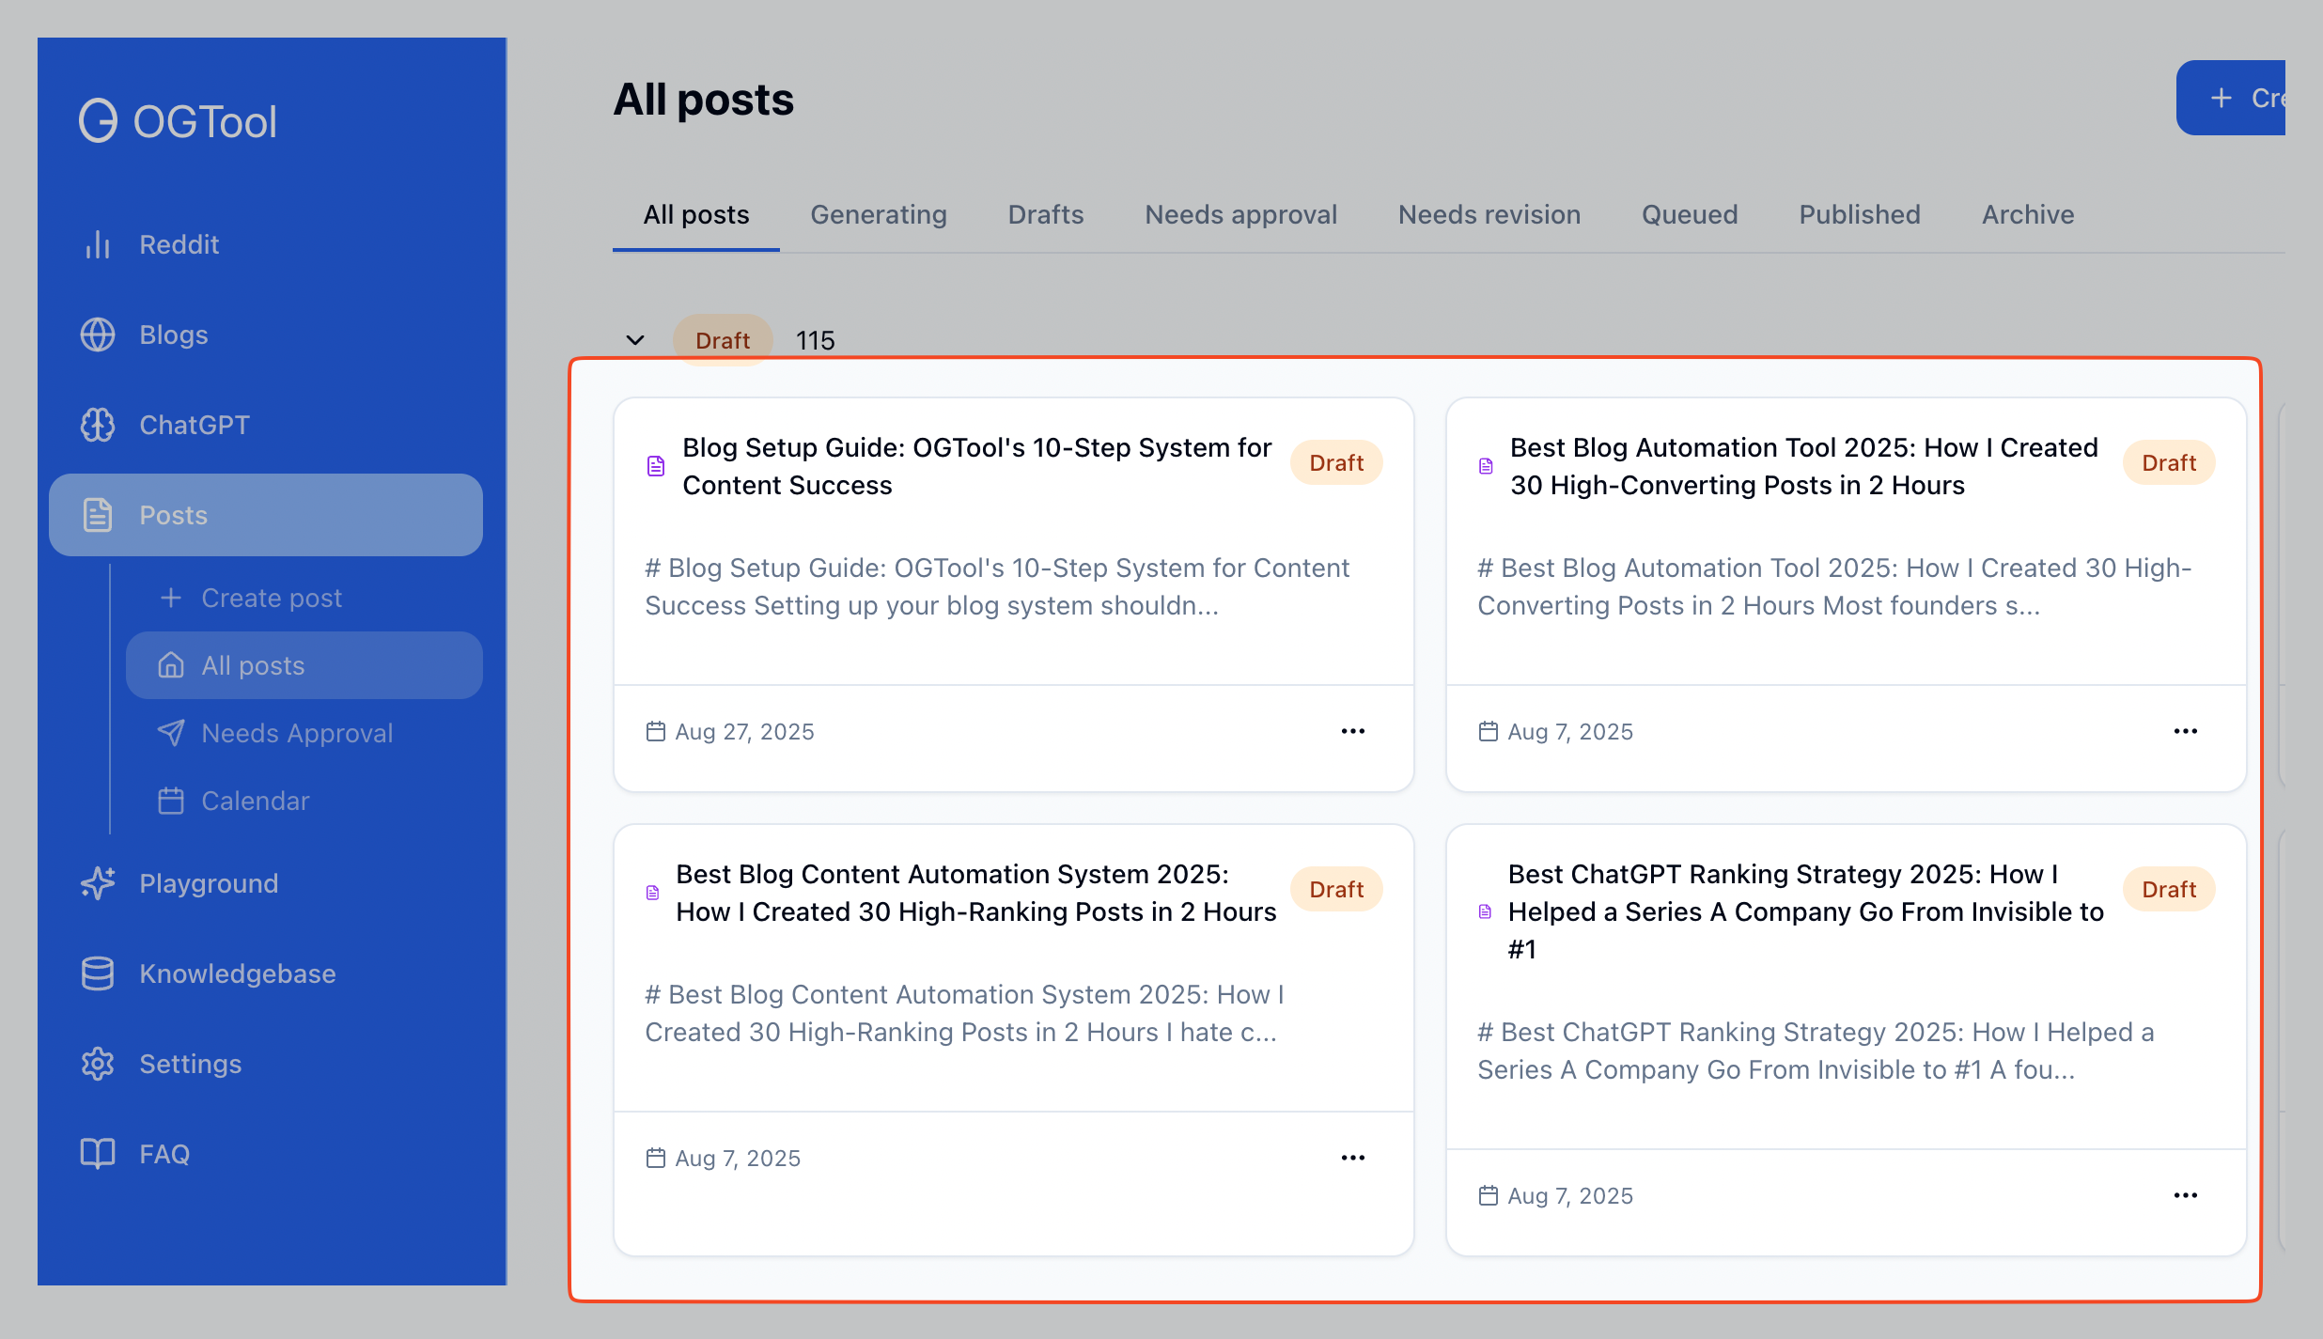Click Best Blog Automation Tool excerpt text
Screen dimensions: 2323x1339
(x=1834, y=586)
